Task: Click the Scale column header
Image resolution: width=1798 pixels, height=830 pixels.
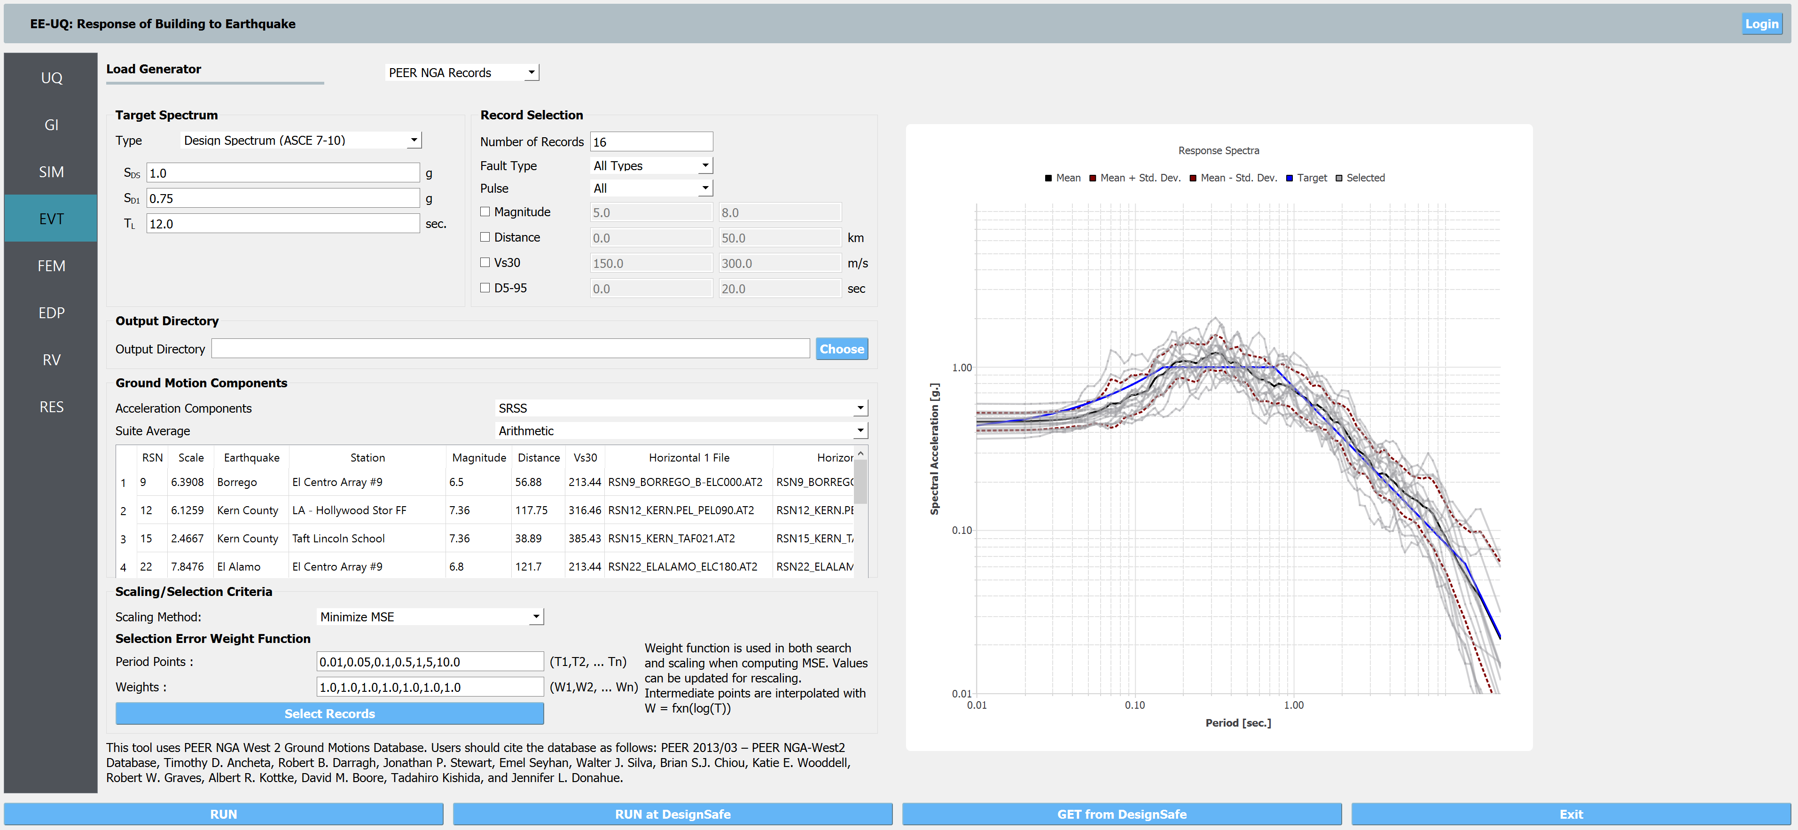Action: pyautogui.click(x=190, y=457)
